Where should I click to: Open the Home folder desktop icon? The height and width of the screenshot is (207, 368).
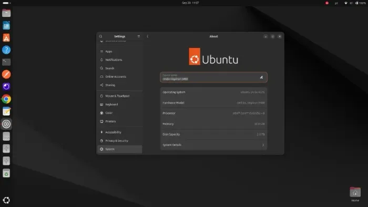tap(355, 194)
